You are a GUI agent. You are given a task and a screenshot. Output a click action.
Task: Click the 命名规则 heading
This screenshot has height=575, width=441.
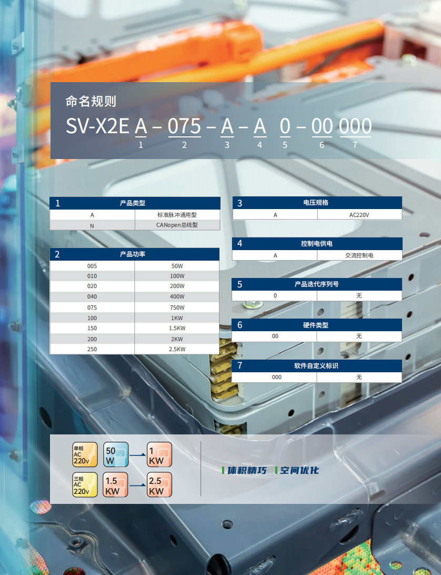tap(91, 101)
